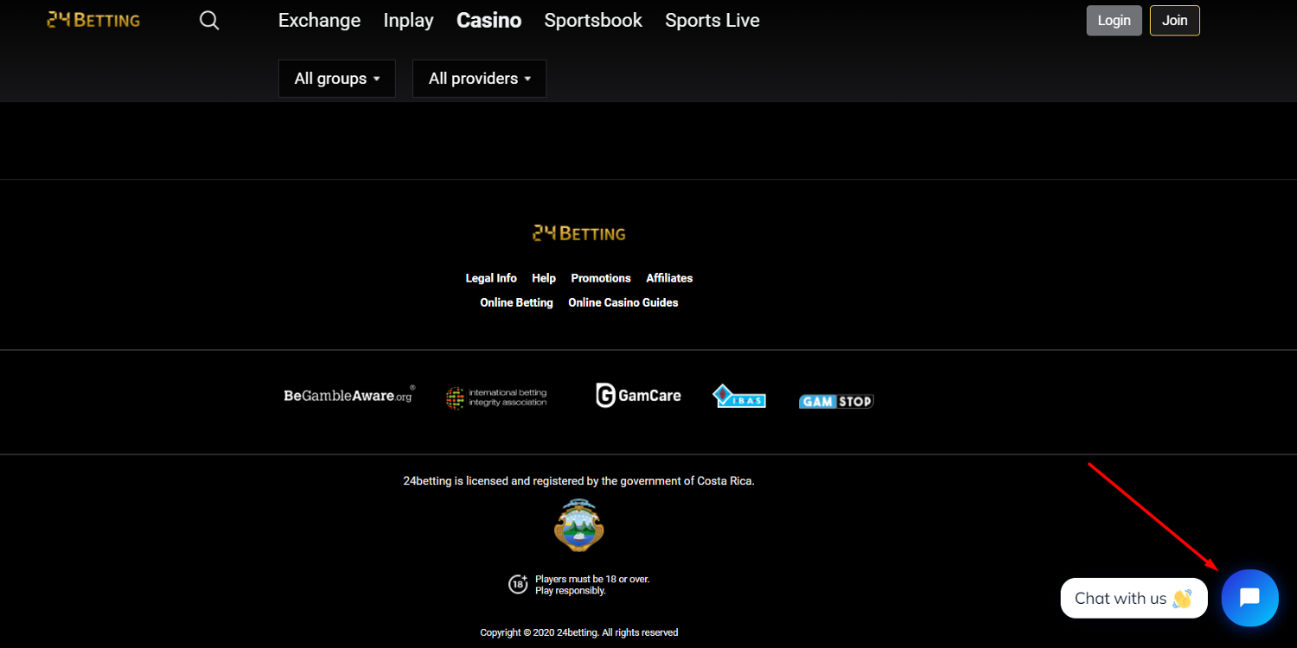This screenshot has height=648, width=1297.
Task: Click the Costa Rica license statement text
Action: coord(579,481)
